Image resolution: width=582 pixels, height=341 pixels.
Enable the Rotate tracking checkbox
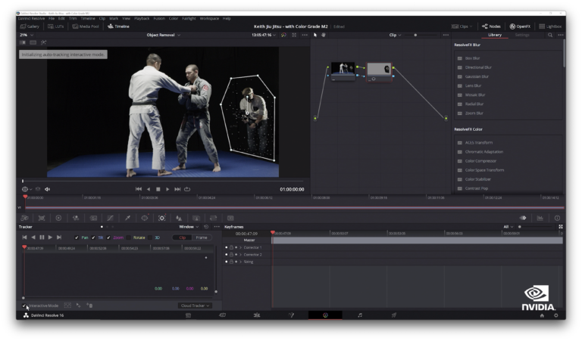coord(128,237)
